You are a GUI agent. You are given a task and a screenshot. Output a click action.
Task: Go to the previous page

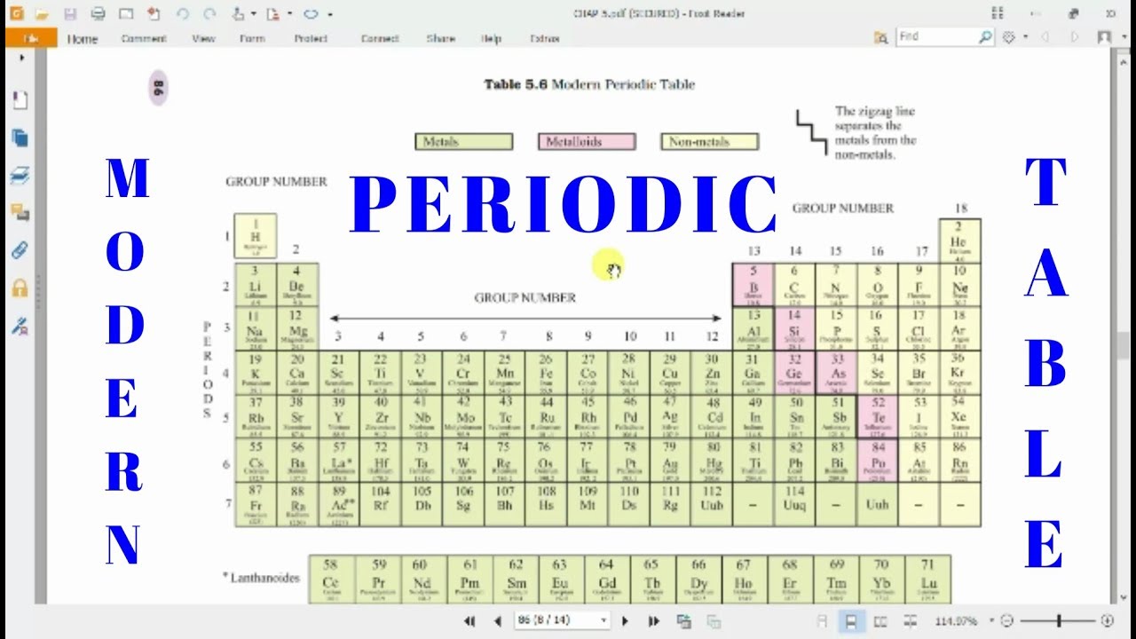click(x=498, y=621)
